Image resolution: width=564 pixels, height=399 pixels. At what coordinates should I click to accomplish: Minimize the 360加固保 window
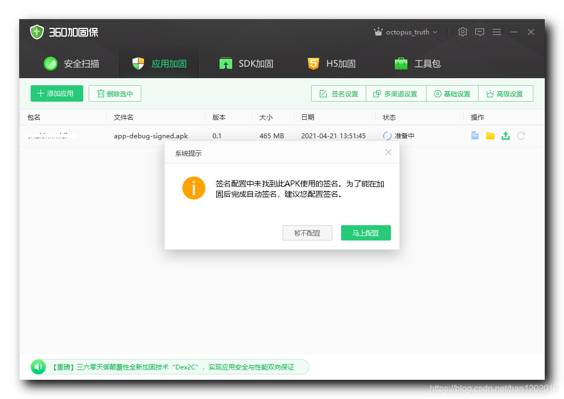pyautogui.click(x=514, y=32)
